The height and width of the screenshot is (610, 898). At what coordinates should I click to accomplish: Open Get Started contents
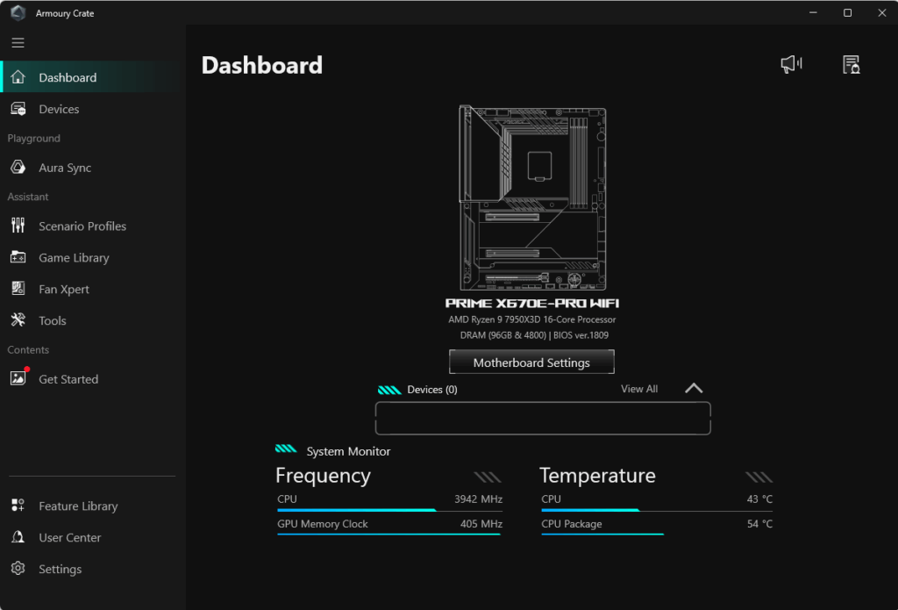[x=93, y=378]
